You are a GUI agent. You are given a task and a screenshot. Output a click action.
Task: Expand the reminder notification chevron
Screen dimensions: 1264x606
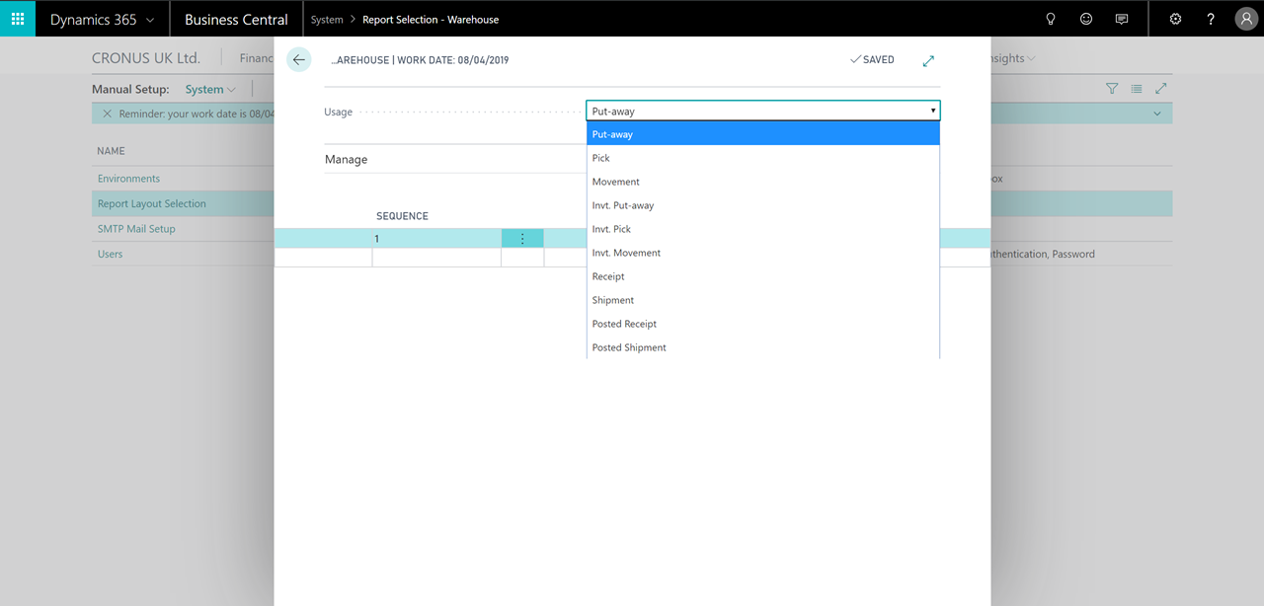point(1157,114)
